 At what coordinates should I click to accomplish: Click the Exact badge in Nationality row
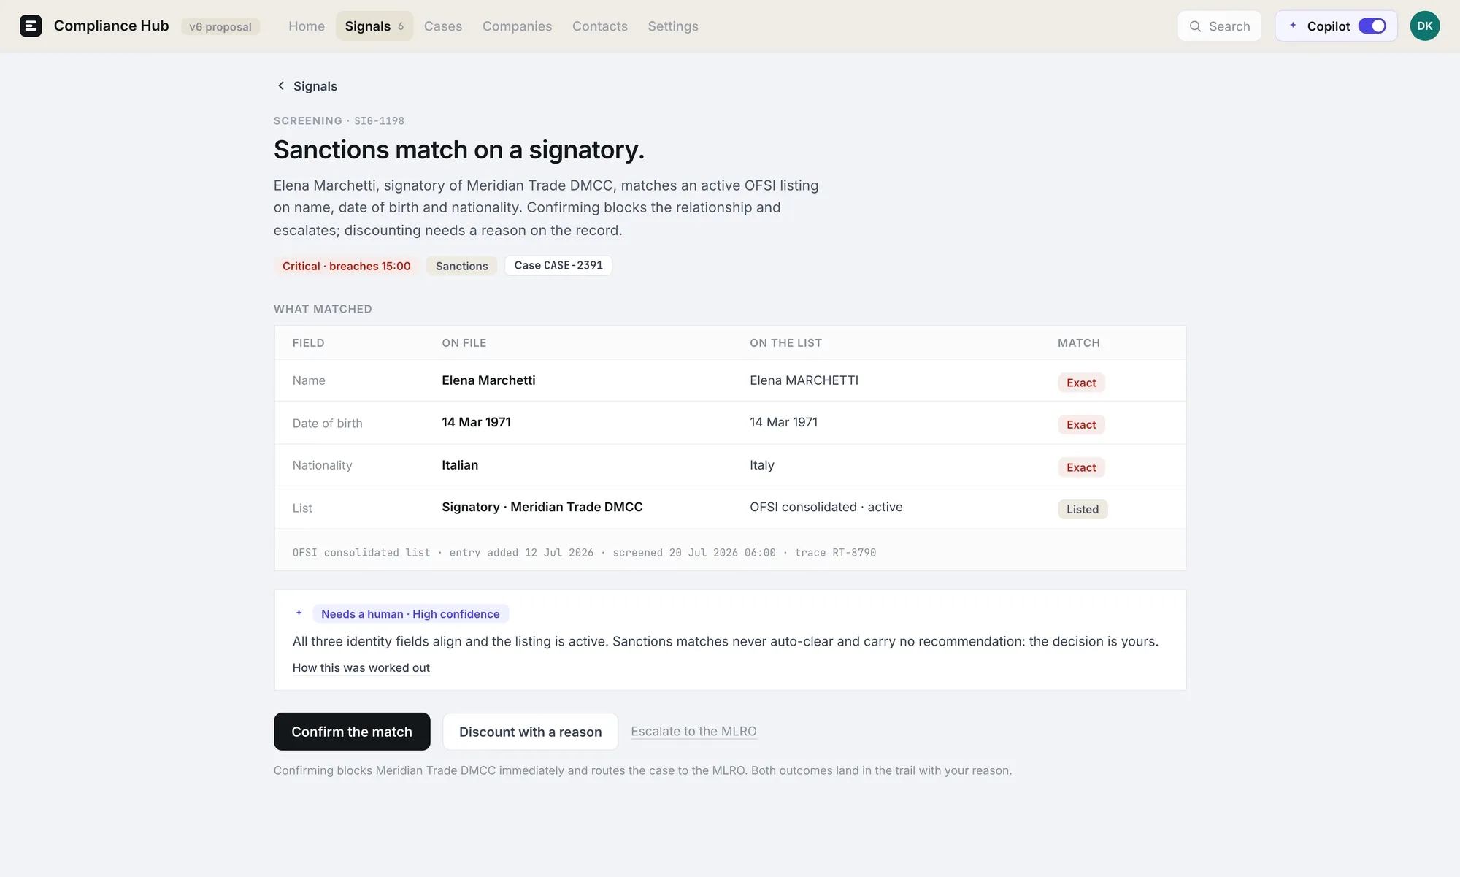[x=1081, y=467]
